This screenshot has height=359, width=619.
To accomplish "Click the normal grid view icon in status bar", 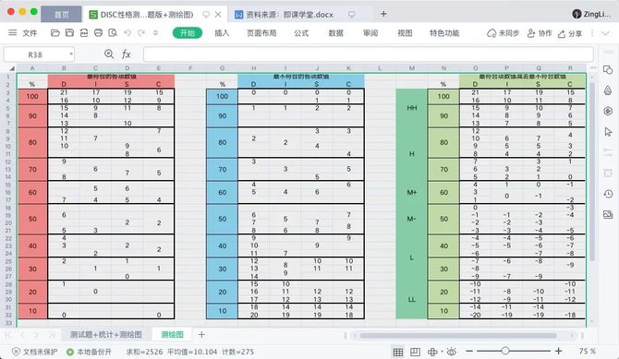I will pyautogui.click(x=398, y=352).
